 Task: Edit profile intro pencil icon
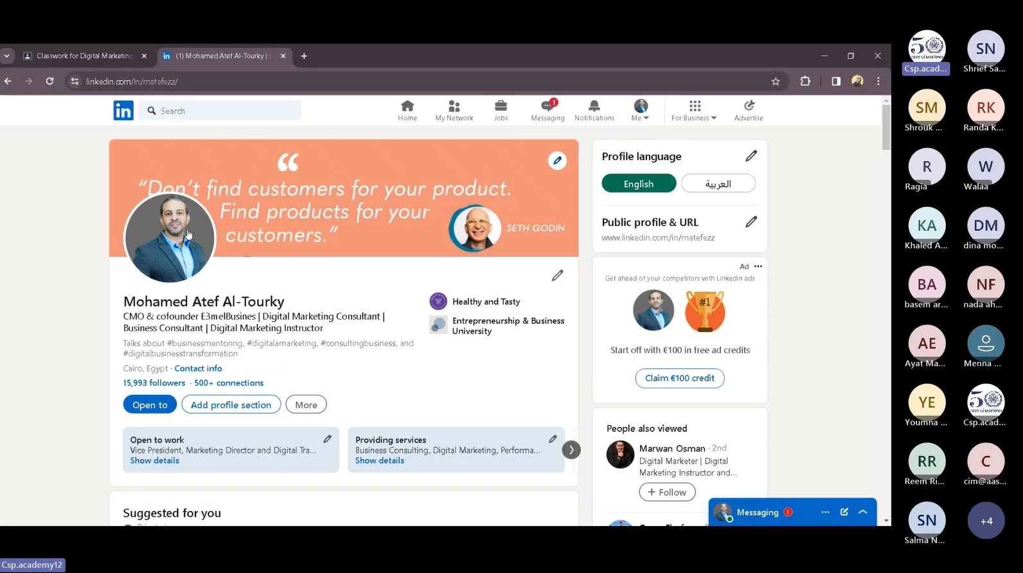(x=557, y=275)
